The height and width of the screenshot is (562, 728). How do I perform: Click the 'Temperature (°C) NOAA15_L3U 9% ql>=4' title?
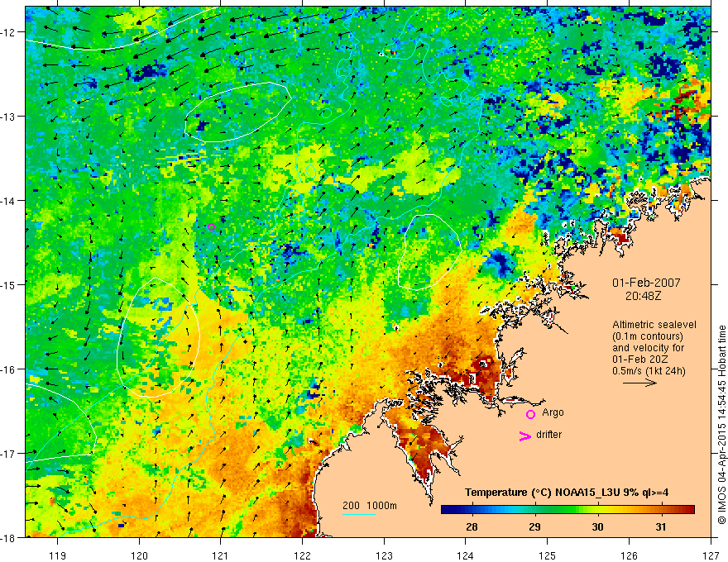tap(567, 493)
